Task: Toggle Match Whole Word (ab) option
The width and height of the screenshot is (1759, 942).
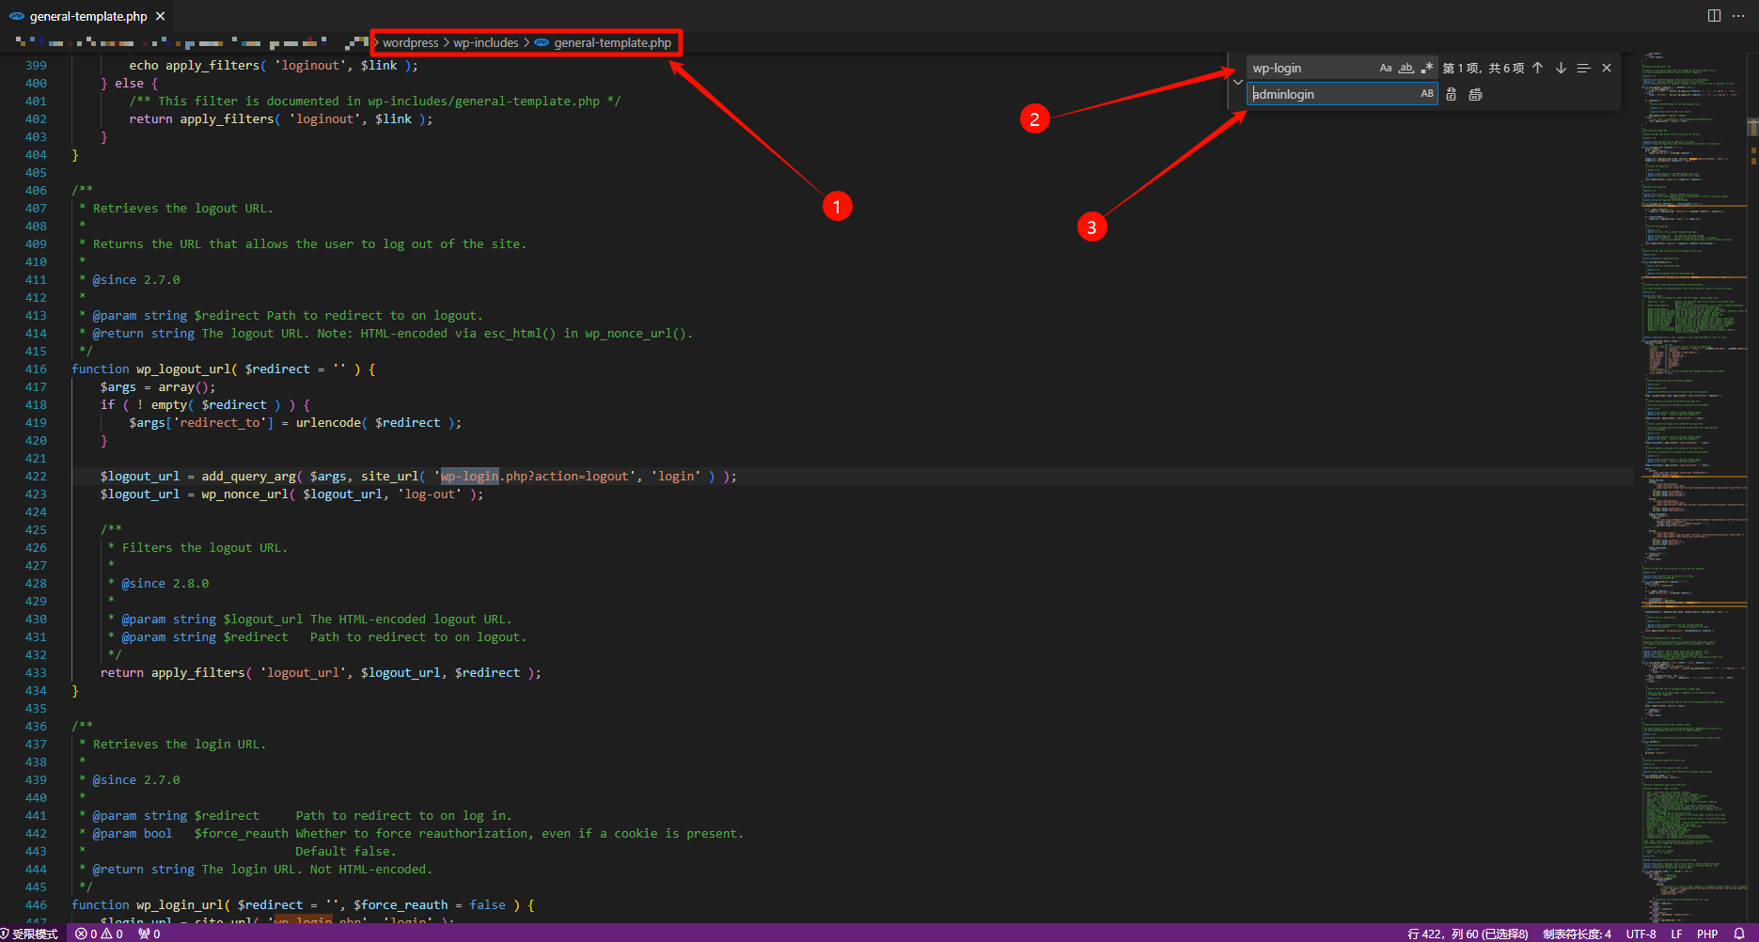Action: click(1406, 68)
